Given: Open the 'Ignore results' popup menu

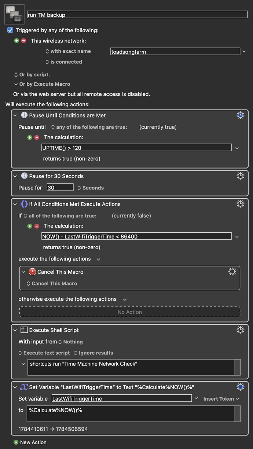Looking at the screenshot, I should click(93, 353).
